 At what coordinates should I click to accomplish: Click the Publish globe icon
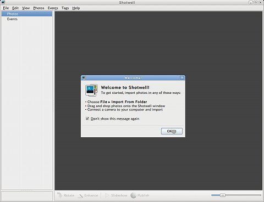133,195
